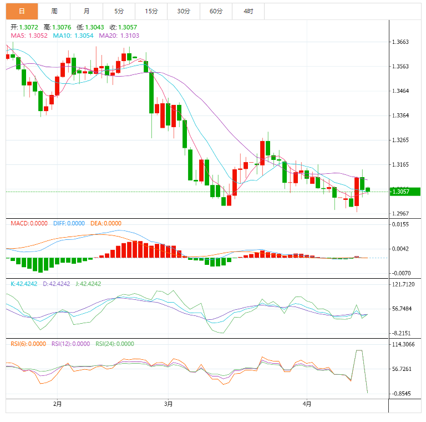Click the RSI(12): 0.0000 label
The image size is (426, 422).
(x=70, y=344)
